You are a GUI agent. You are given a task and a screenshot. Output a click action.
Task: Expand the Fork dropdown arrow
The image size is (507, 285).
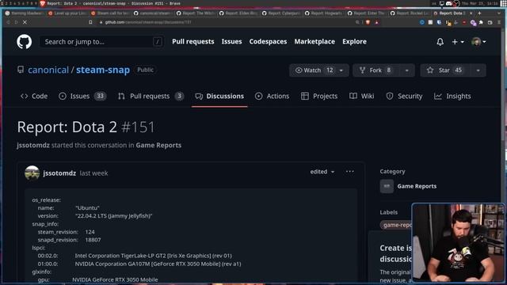[406, 70]
